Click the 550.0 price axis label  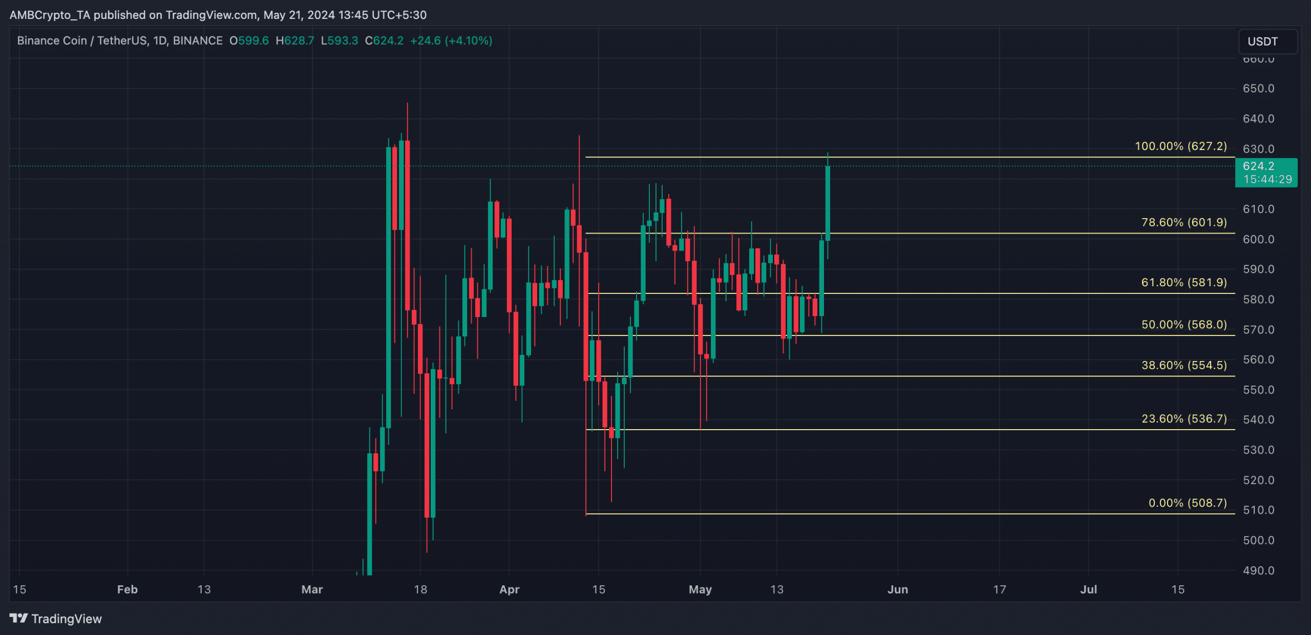click(x=1259, y=390)
